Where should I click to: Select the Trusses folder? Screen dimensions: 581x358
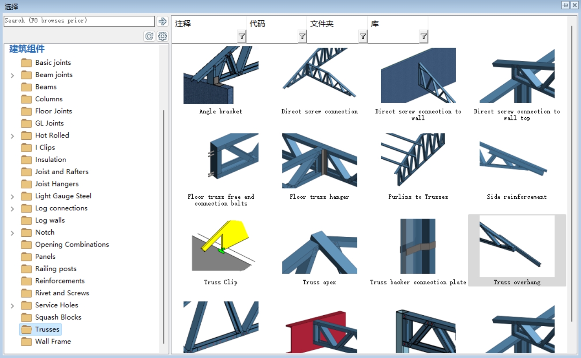click(40, 329)
